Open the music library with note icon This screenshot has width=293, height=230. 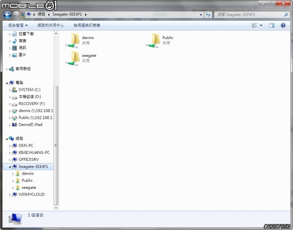(22, 41)
